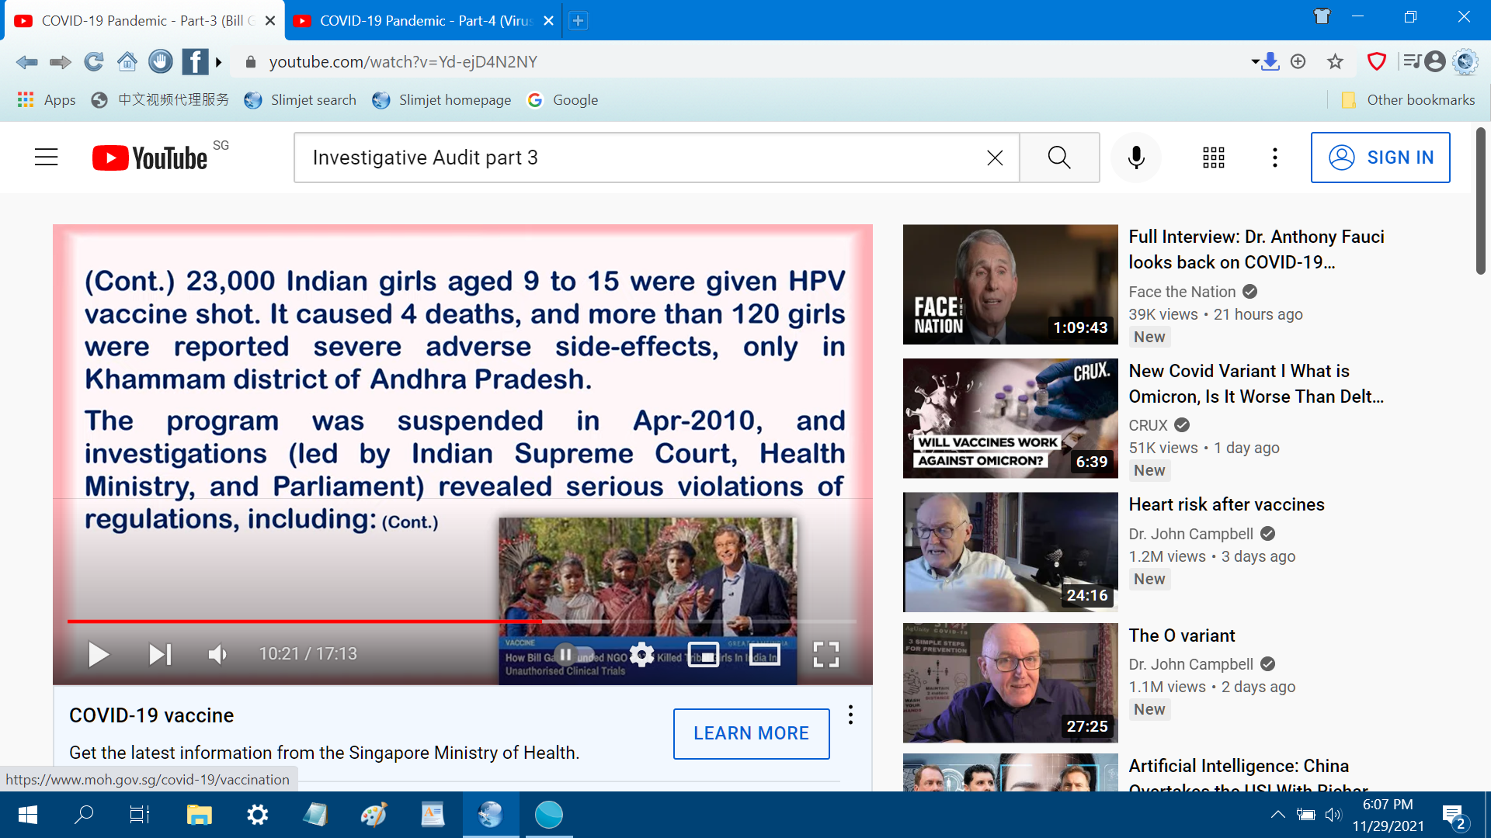Click the download video icon
Image resolution: width=1491 pixels, height=838 pixels.
coord(1270,61)
